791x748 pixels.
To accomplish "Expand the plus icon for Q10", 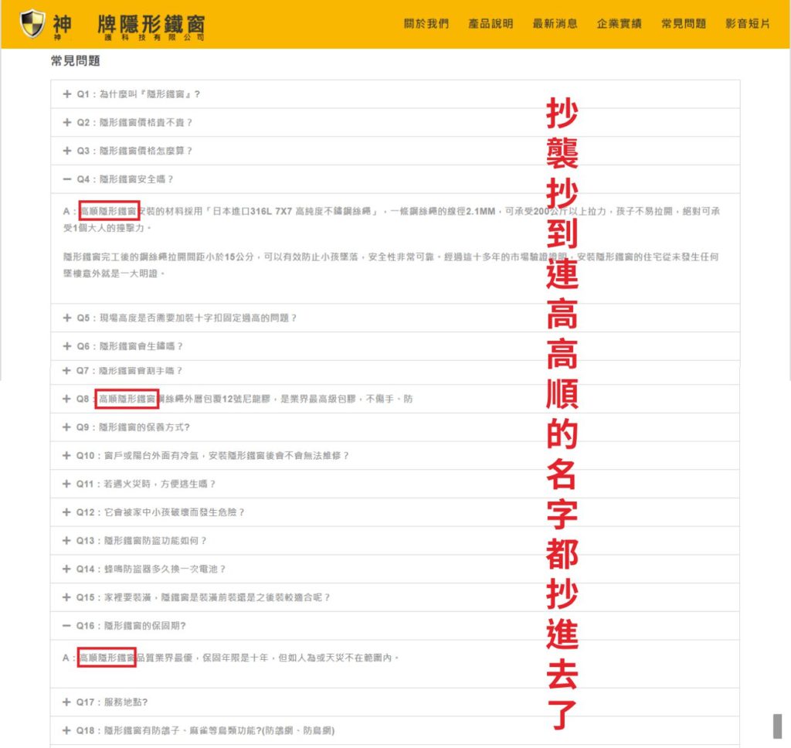I will [x=66, y=455].
